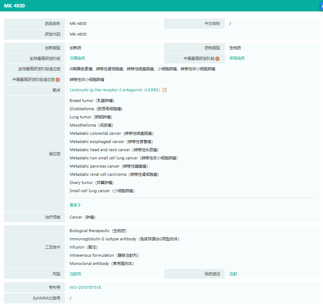Click the Small-cell lung cancer indication
Screen dimensions: 323x307
pos(101,191)
